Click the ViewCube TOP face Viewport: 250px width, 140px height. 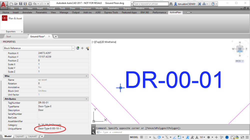click(x=240, y=49)
